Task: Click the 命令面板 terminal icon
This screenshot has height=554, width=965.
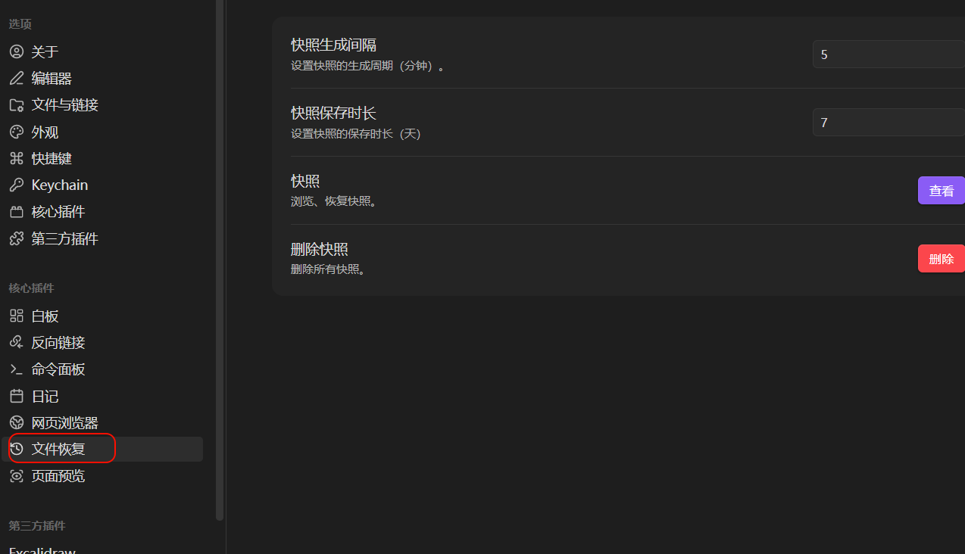Action: 17,369
